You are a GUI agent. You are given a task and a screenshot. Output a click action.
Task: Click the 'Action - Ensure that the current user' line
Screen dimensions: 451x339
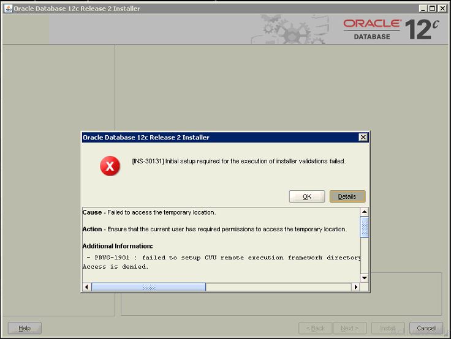[x=214, y=229]
